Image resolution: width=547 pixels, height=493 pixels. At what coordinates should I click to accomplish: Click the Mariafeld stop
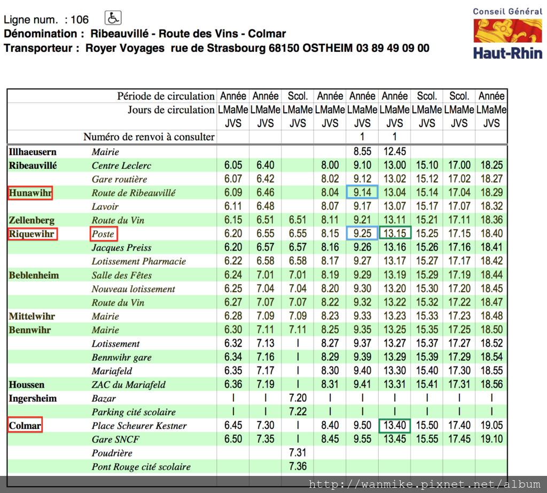tap(112, 371)
